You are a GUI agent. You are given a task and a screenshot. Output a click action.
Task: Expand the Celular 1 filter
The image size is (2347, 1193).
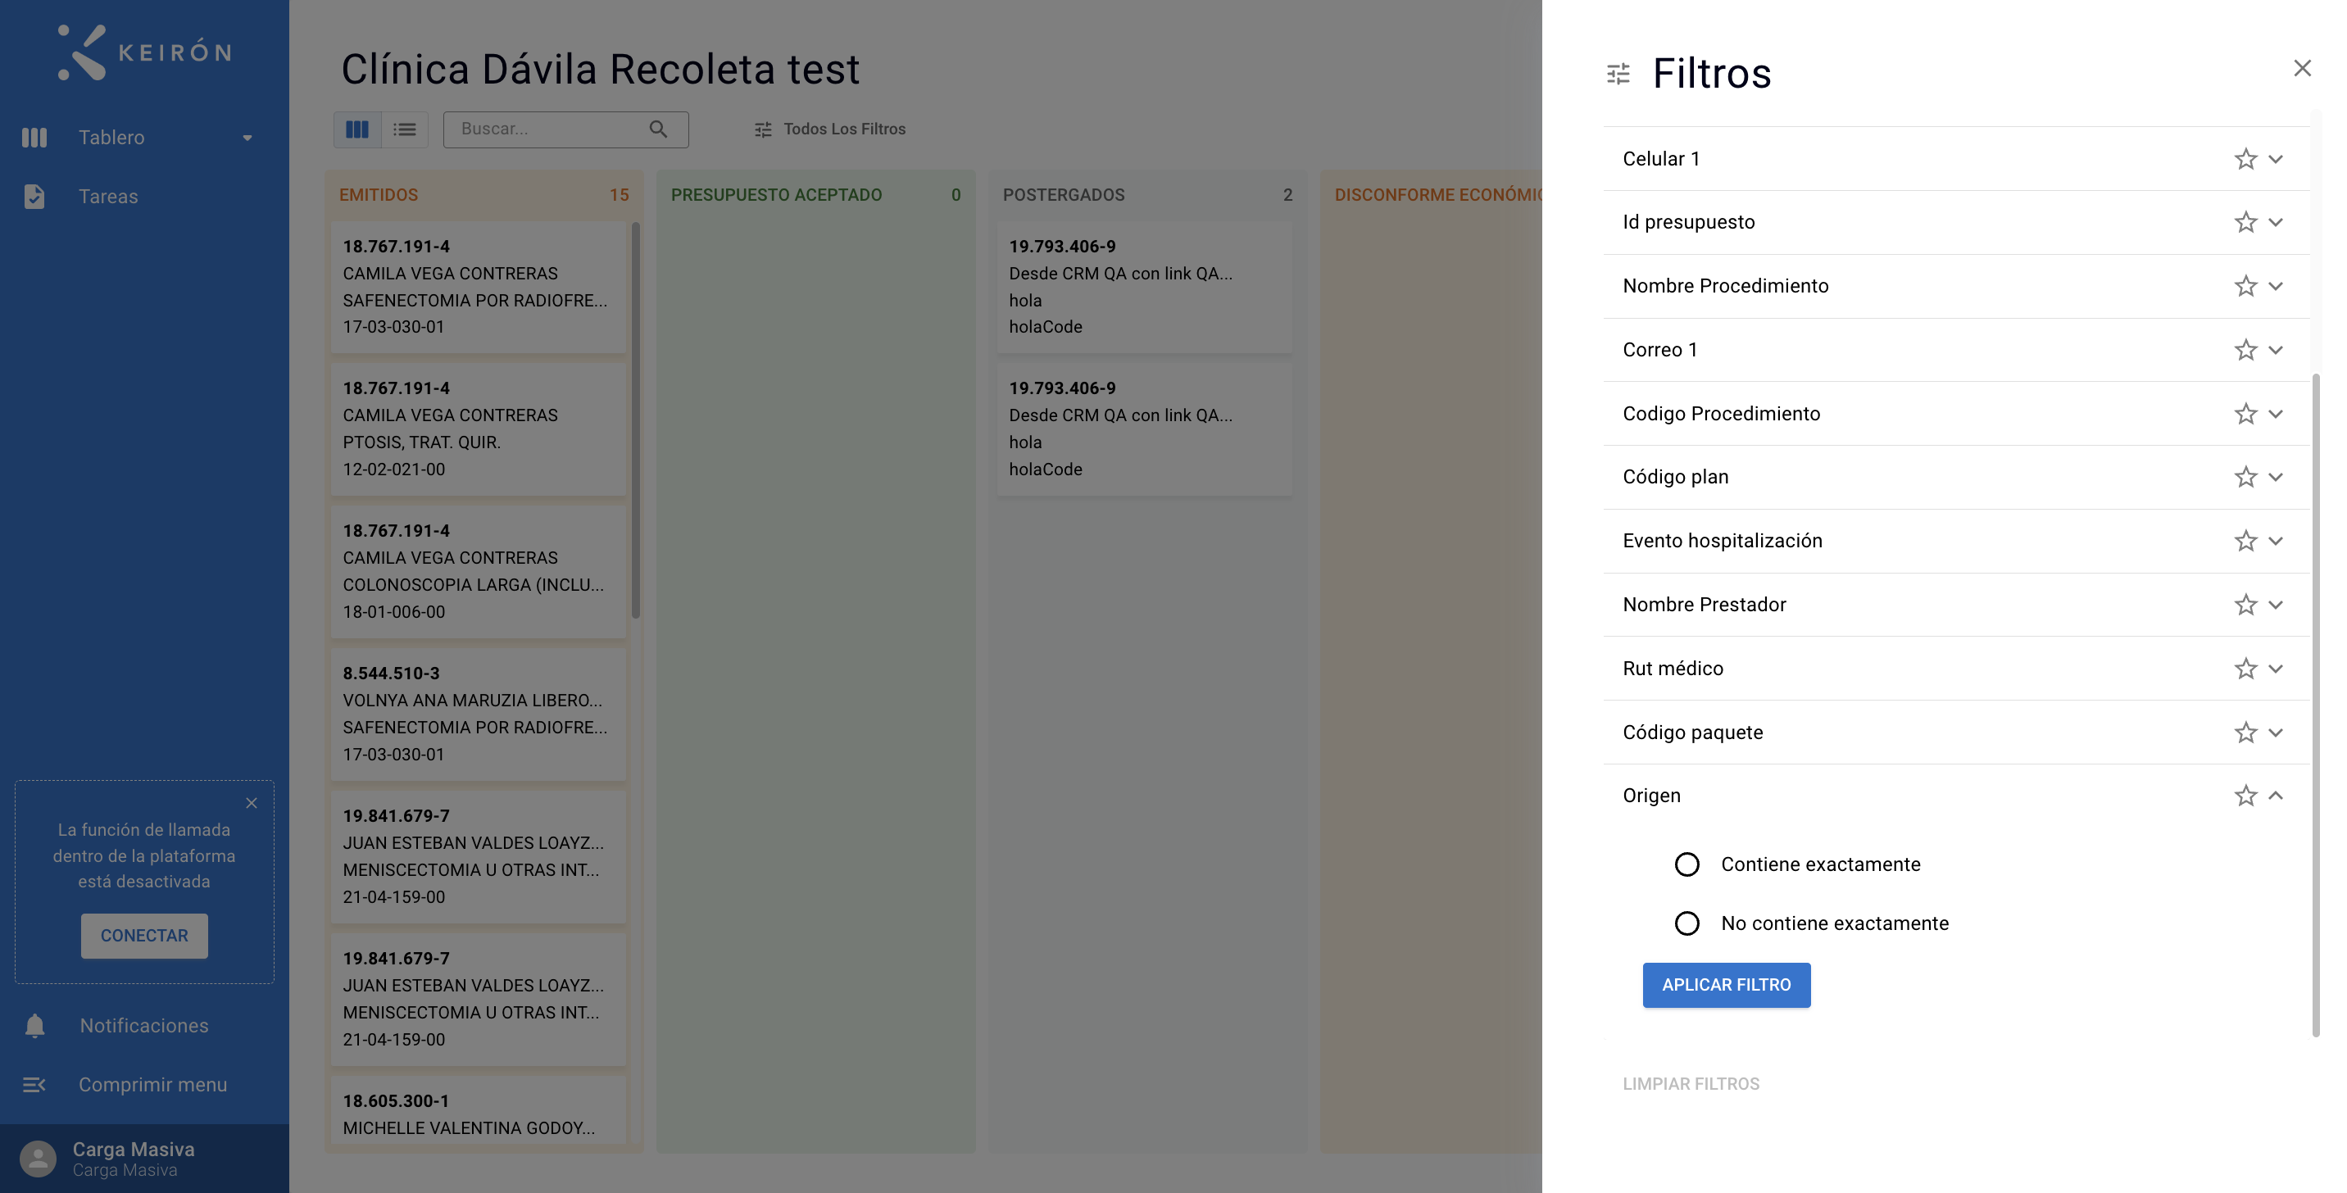click(2276, 158)
